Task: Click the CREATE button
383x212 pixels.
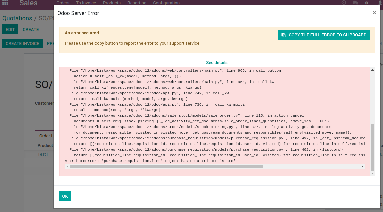Action: (x=31, y=29)
